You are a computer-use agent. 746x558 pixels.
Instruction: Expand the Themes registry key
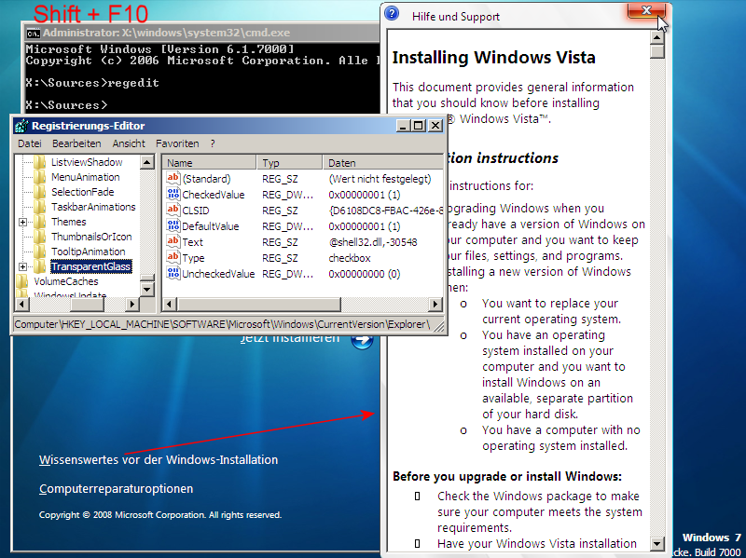tap(22, 222)
